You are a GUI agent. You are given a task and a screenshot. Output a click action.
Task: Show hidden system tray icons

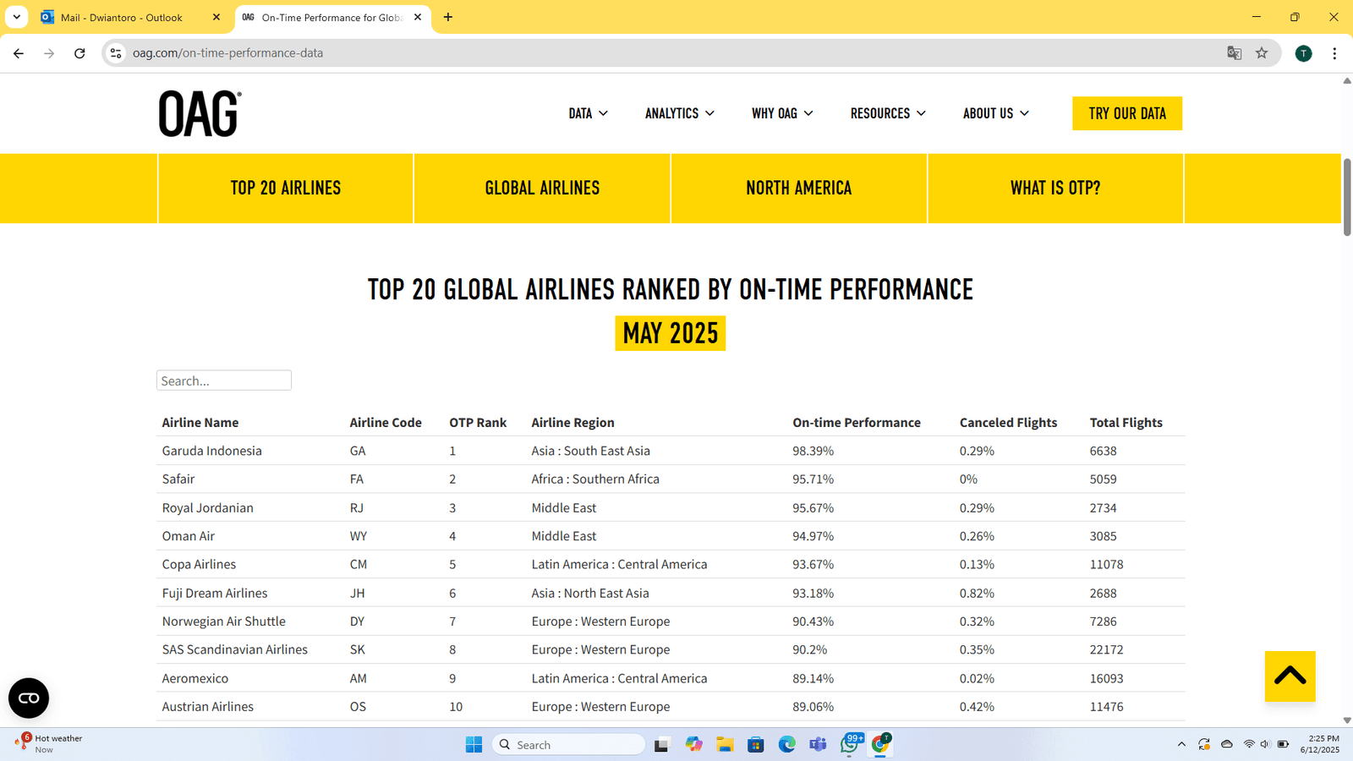[1181, 745]
